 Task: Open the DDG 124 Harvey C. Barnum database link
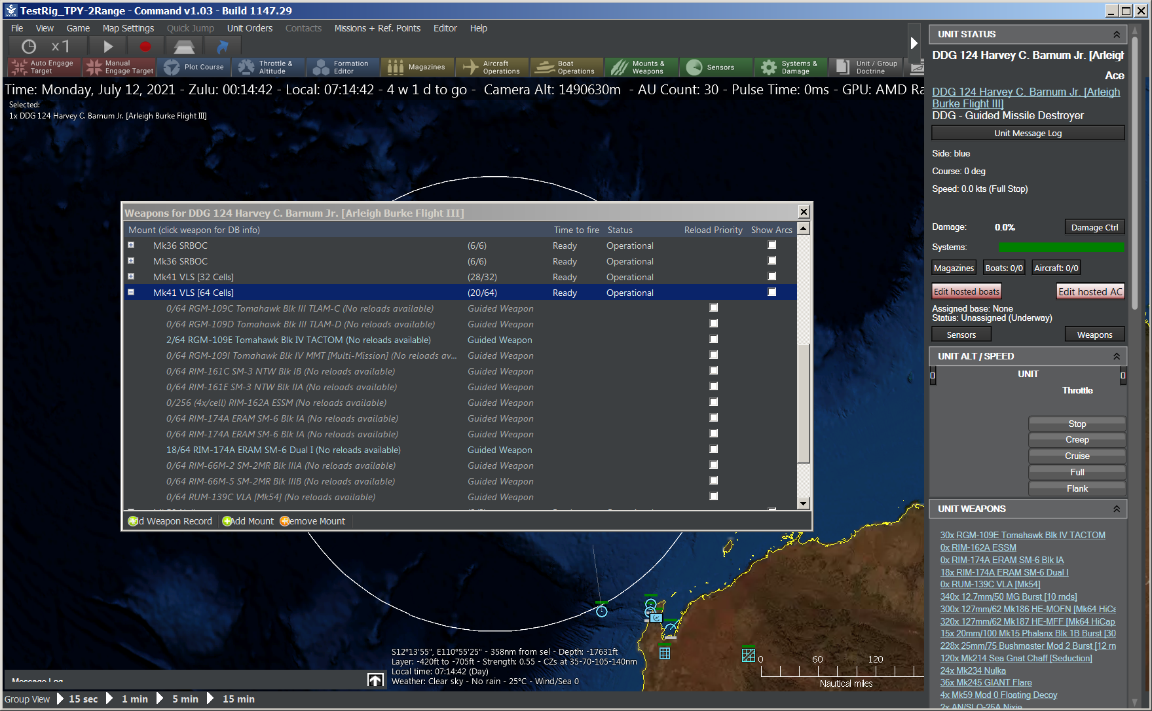[x=1026, y=98]
